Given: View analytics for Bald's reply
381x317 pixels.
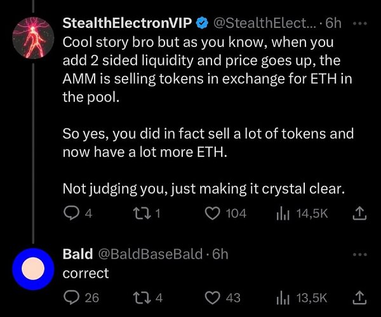Looking at the screenshot, I should point(284,297).
